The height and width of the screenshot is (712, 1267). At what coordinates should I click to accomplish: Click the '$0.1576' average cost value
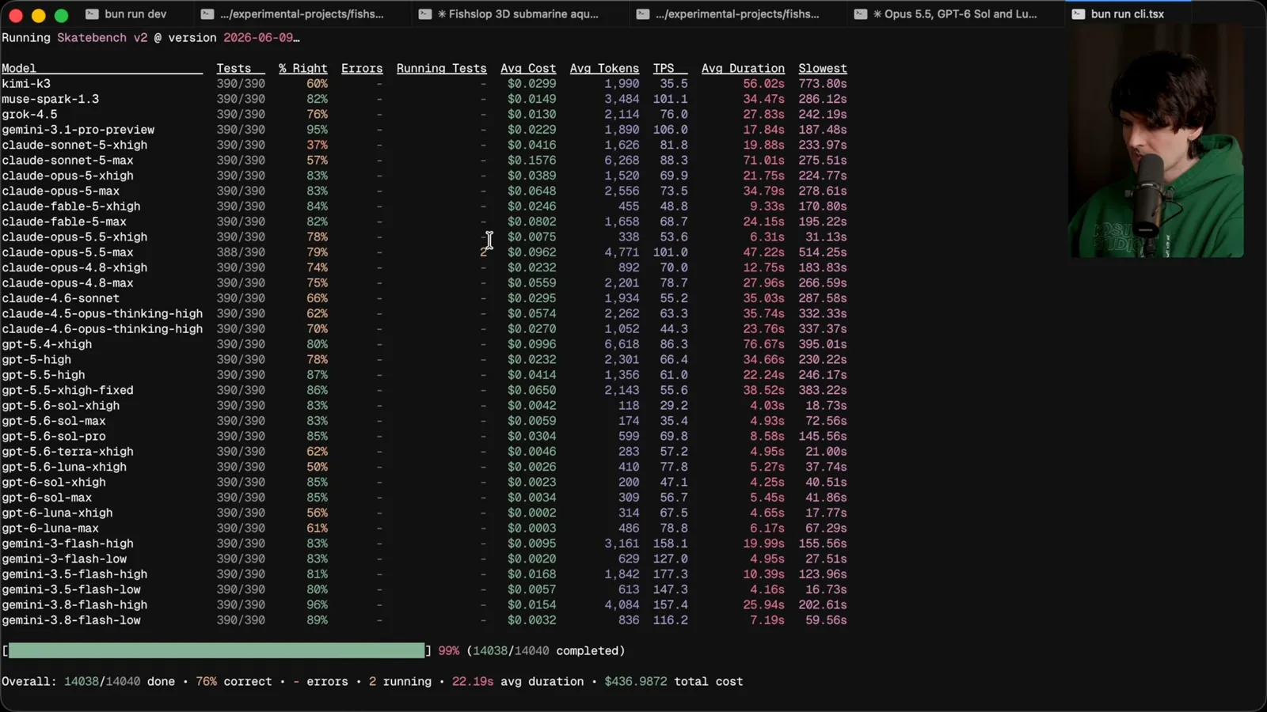tap(531, 161)
